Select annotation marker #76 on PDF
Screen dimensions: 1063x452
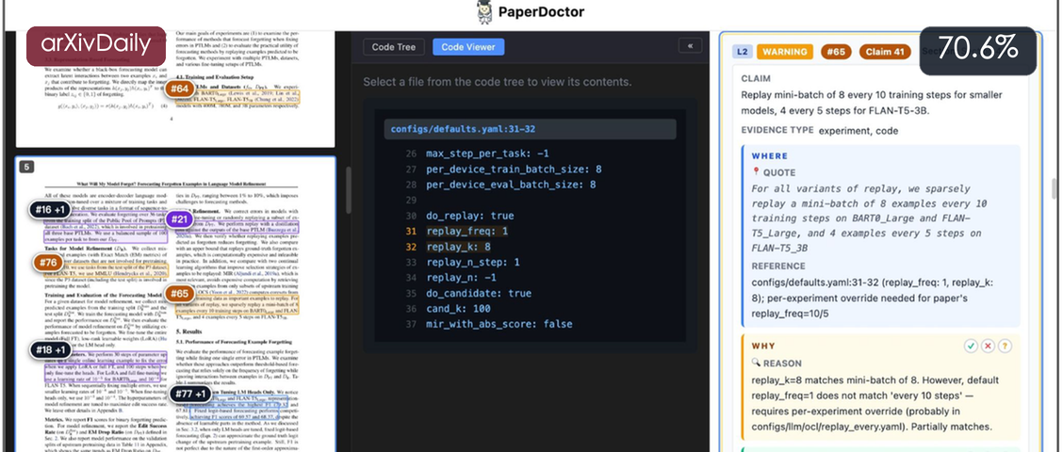pyautogui.click(x=47, y=263)
